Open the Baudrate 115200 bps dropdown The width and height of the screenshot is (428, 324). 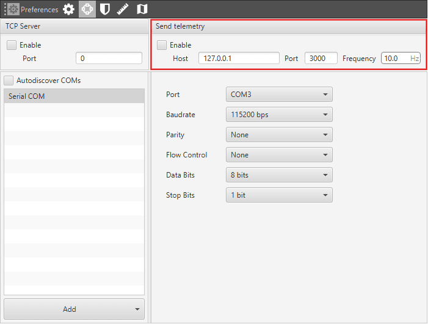click(279, 115)
